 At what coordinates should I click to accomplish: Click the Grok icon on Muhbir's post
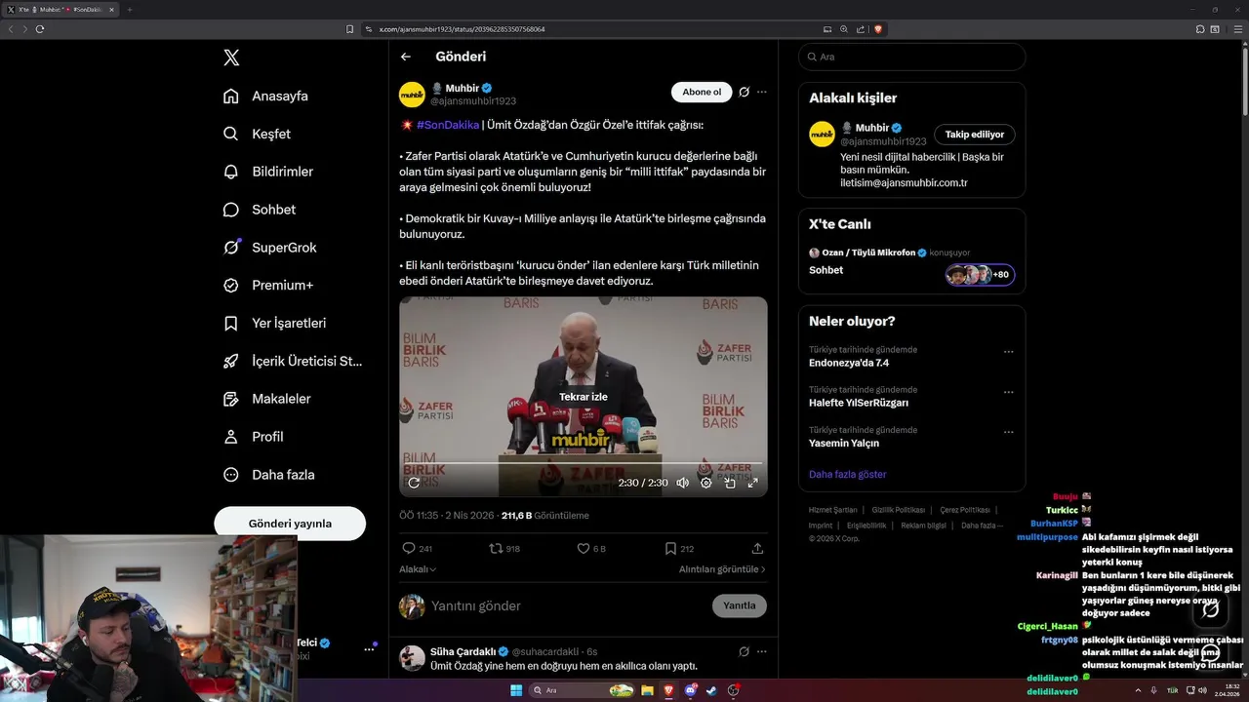[x=744, y=92]
